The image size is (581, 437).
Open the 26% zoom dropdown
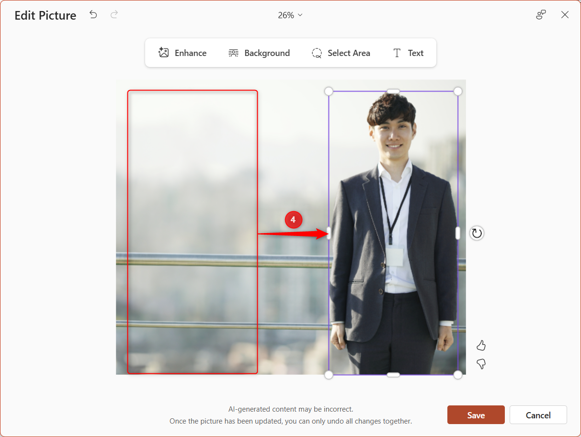[290, 15]
